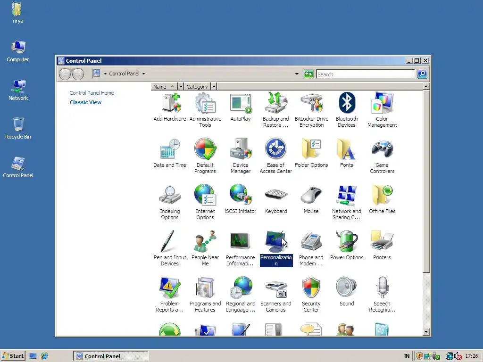Expand arrow after Control Panel breadcrumb

pyautogui.click(x=143, y=74)
